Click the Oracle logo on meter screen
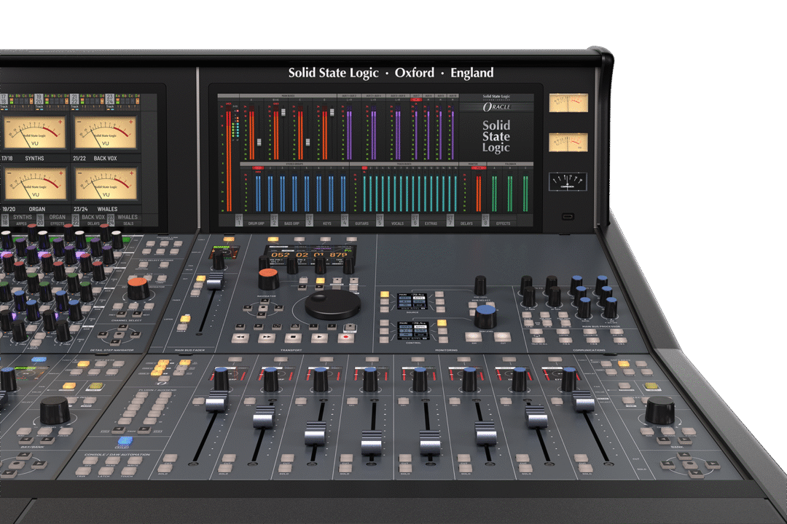This screenshot has height=524, width=787. coord(496,107)
